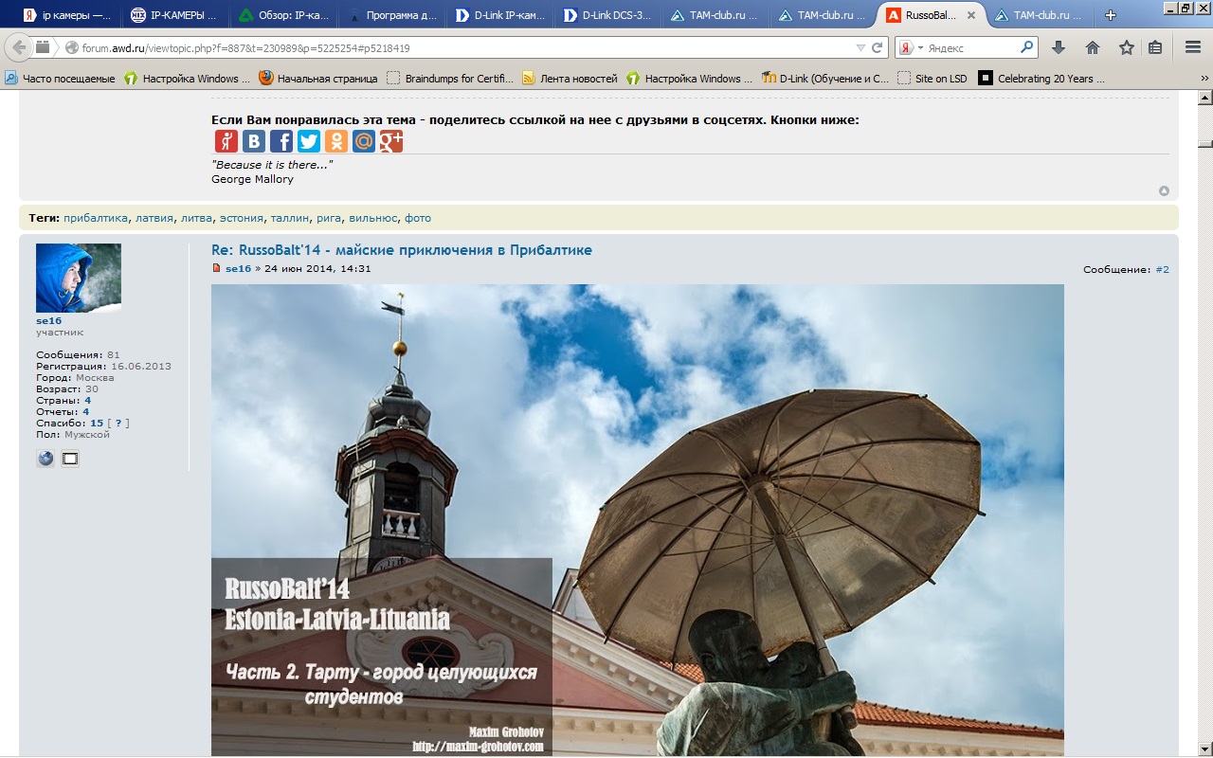Open se16's website globe icon
The height and width of the screenshot is (758, 1213).
tap(45, 459)
